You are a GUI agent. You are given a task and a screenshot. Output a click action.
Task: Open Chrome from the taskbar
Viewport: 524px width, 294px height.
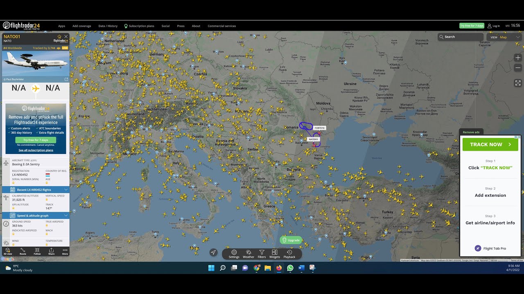(x=257, y=268)
